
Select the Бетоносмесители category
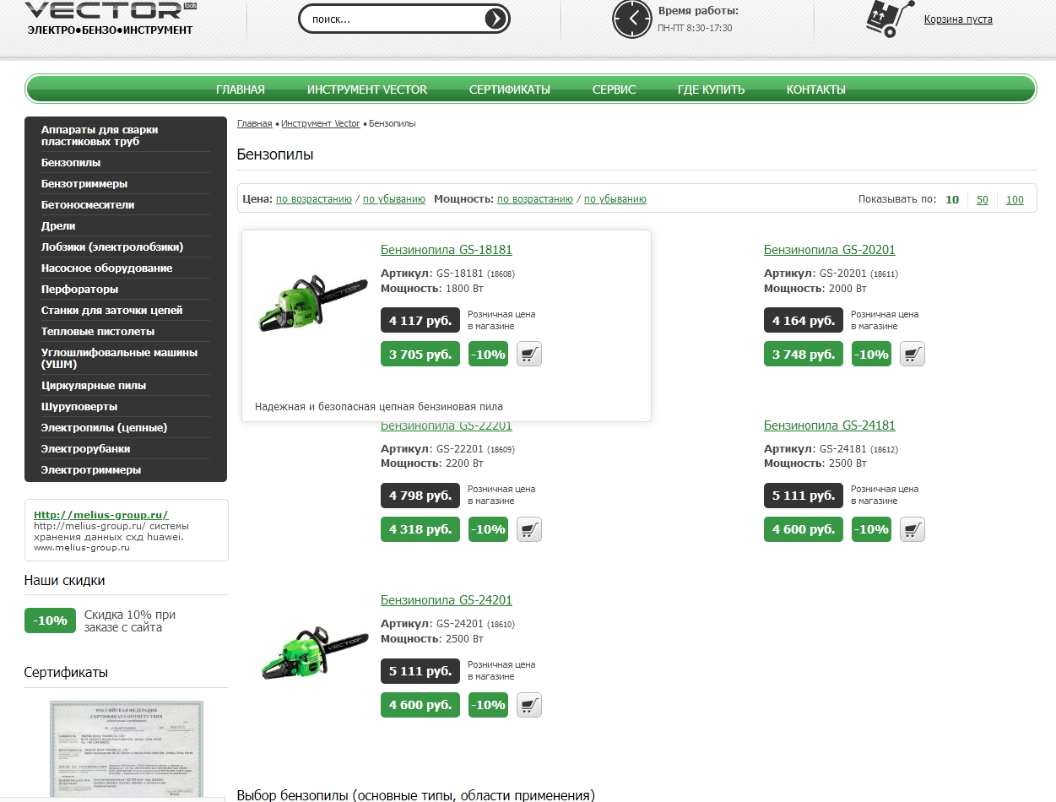click(88, 204)
